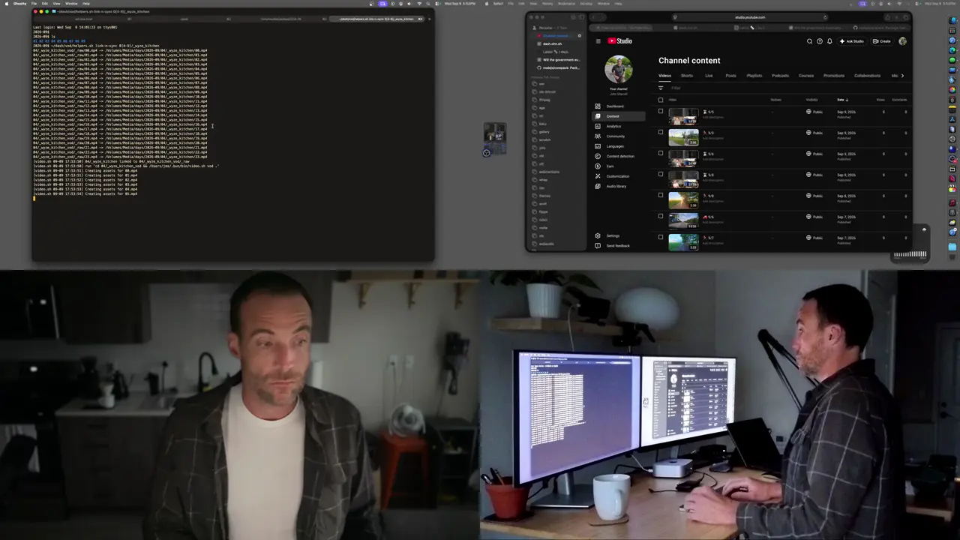Switch to the Playlists tab
The height and width of the screenshot is (540, 960).
(754, 76)
